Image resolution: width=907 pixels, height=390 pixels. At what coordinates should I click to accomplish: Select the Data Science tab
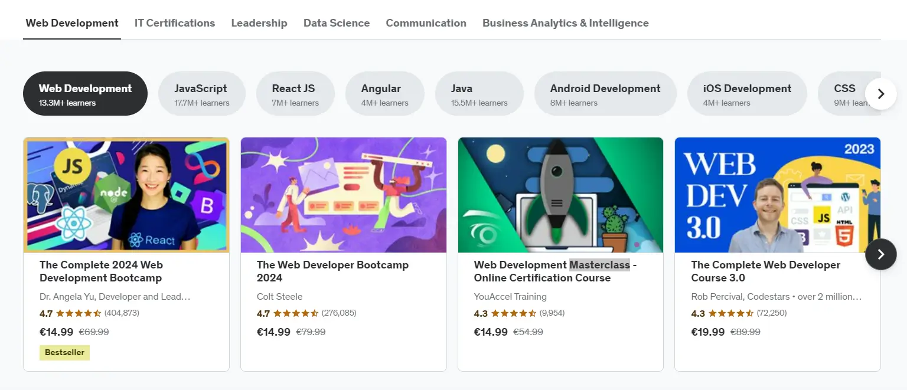pos(337,23)
